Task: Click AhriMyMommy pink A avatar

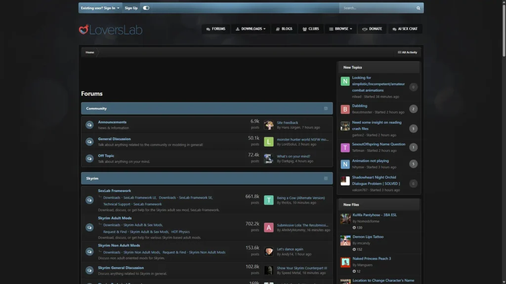Action: (268, 227)
